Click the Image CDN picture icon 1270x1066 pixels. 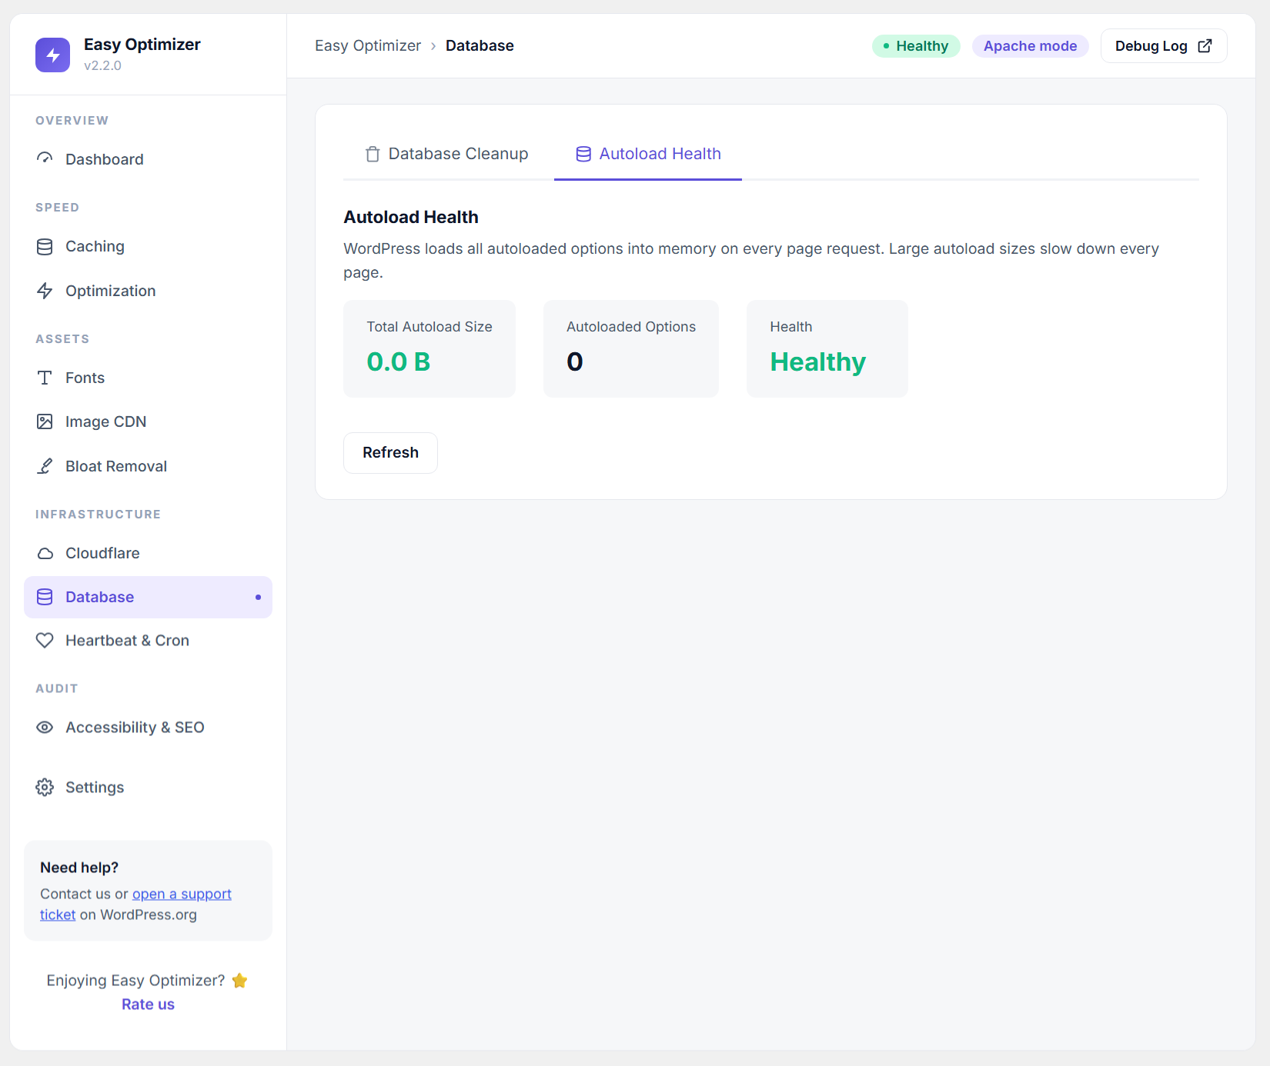(45, 421)
